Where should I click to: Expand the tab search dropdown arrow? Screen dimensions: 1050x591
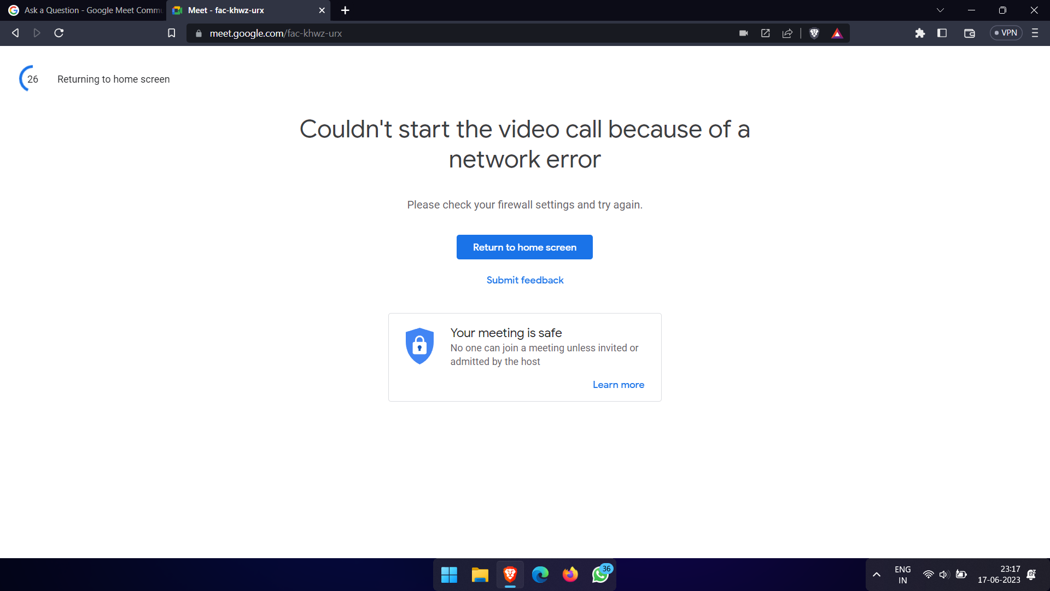(x=940, y=10)
